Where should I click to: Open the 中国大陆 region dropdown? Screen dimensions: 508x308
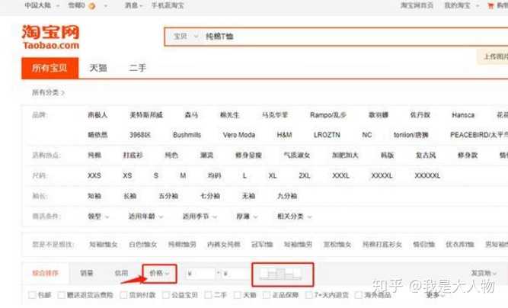(x=42, y=5)
